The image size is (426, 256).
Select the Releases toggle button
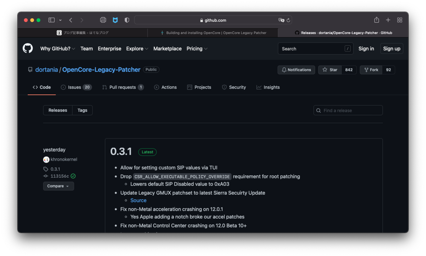point(58,110)
